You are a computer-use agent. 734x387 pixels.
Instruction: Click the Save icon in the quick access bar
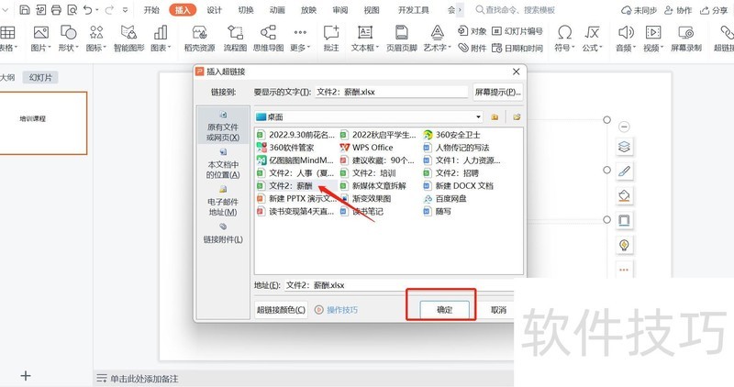25,10
